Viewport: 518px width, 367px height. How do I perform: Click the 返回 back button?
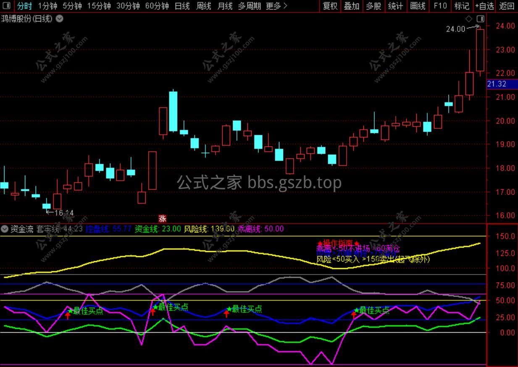[507, 6]
